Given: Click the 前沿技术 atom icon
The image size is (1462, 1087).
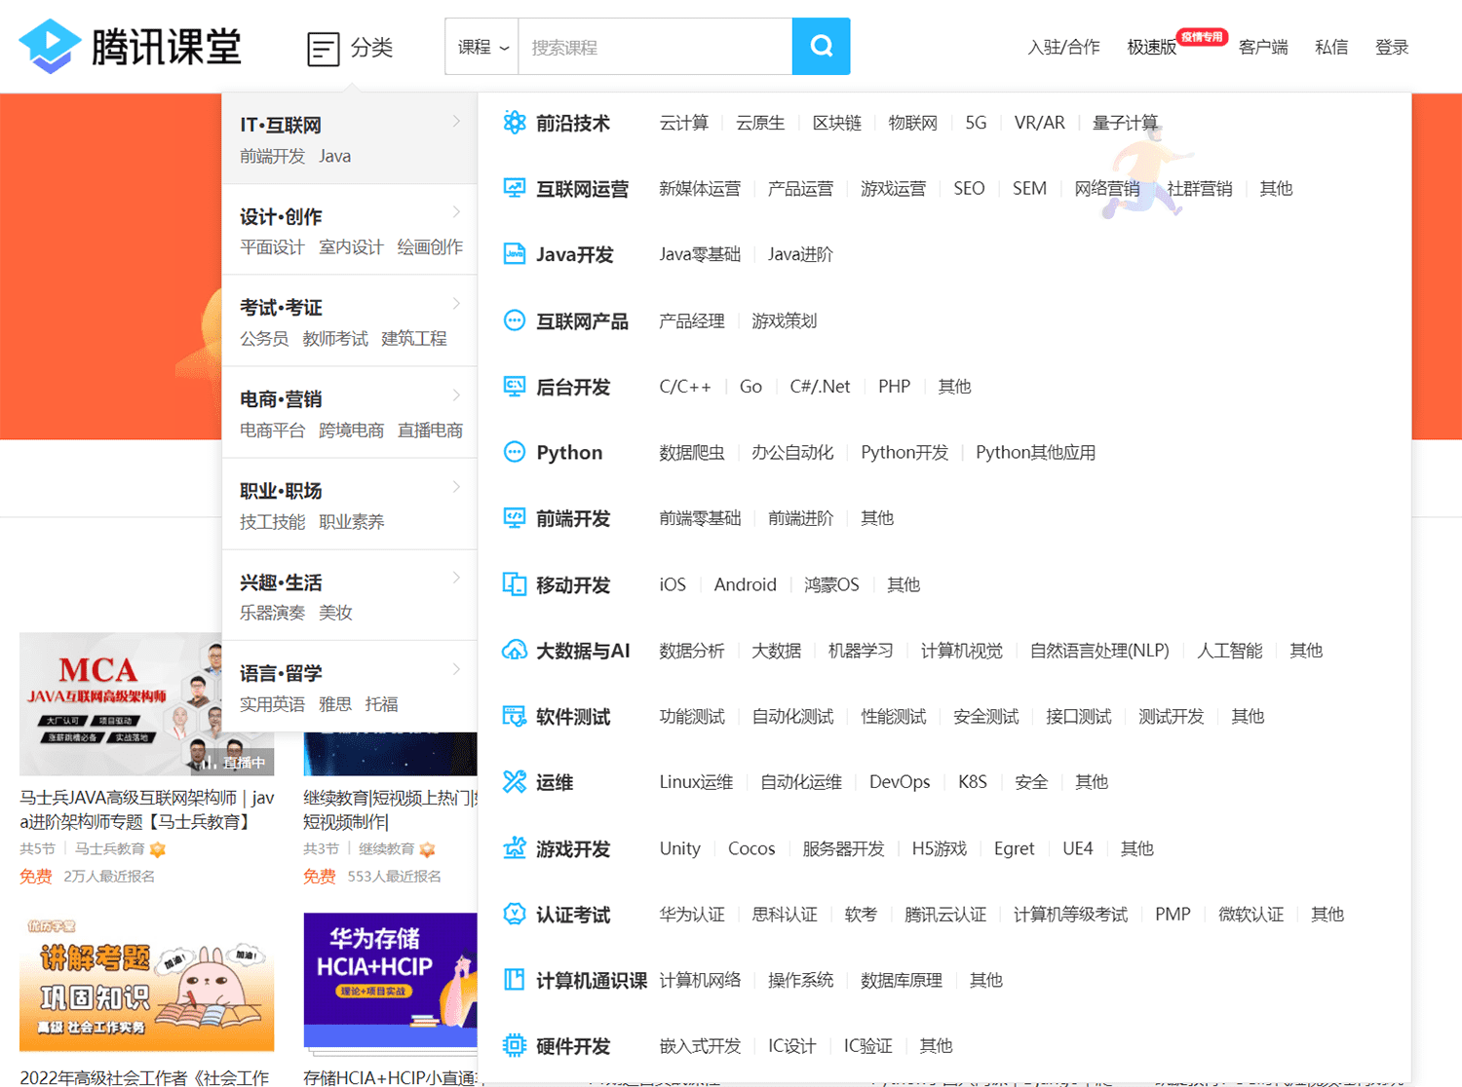Looking at the screenshot, I should click(x=514, y=123).
